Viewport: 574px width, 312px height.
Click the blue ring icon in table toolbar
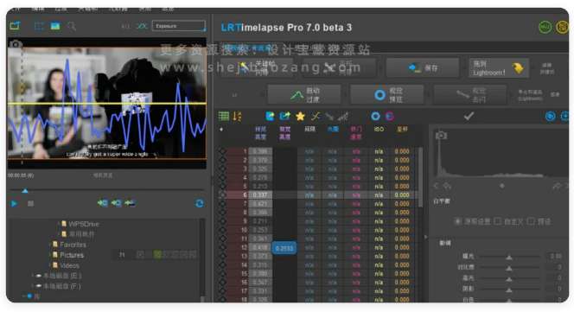click(x=375, y=117)
